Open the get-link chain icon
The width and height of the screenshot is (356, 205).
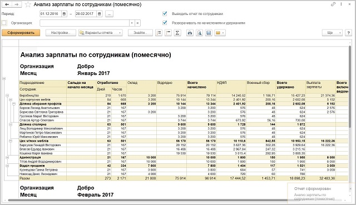[x=333, y=4]
